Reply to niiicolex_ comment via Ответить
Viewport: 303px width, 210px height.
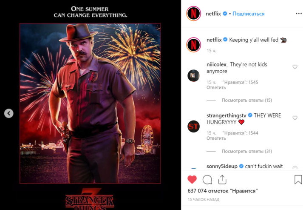(x=216, y=88)
